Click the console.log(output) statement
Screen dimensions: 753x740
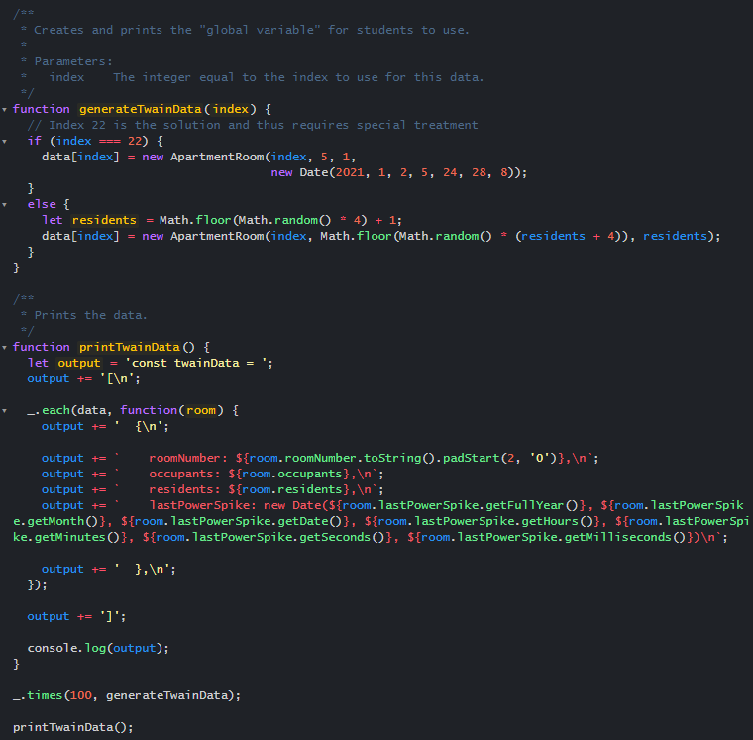pyautogui.click(x=97, y=648)
